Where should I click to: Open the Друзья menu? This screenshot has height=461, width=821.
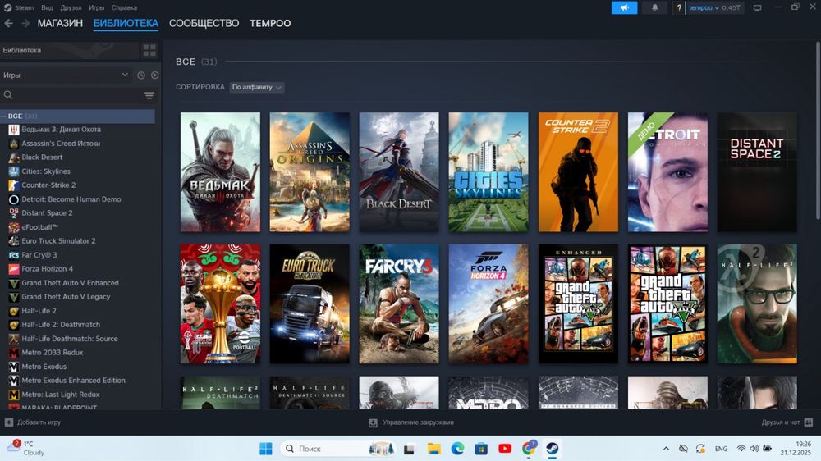pos(71,8)
